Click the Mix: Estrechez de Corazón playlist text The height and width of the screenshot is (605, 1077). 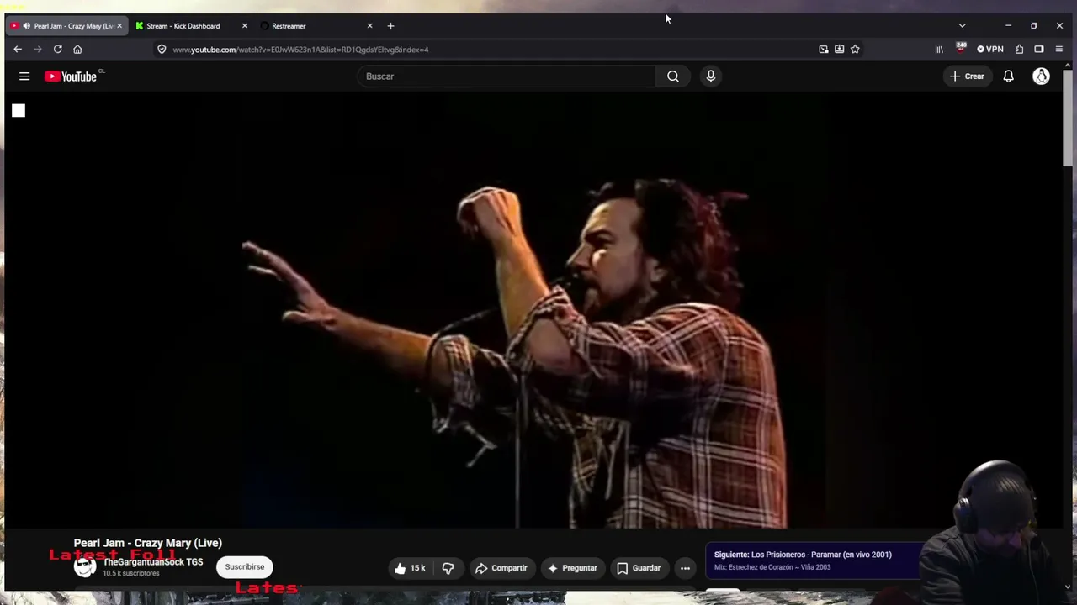click(x=772, y=567)
